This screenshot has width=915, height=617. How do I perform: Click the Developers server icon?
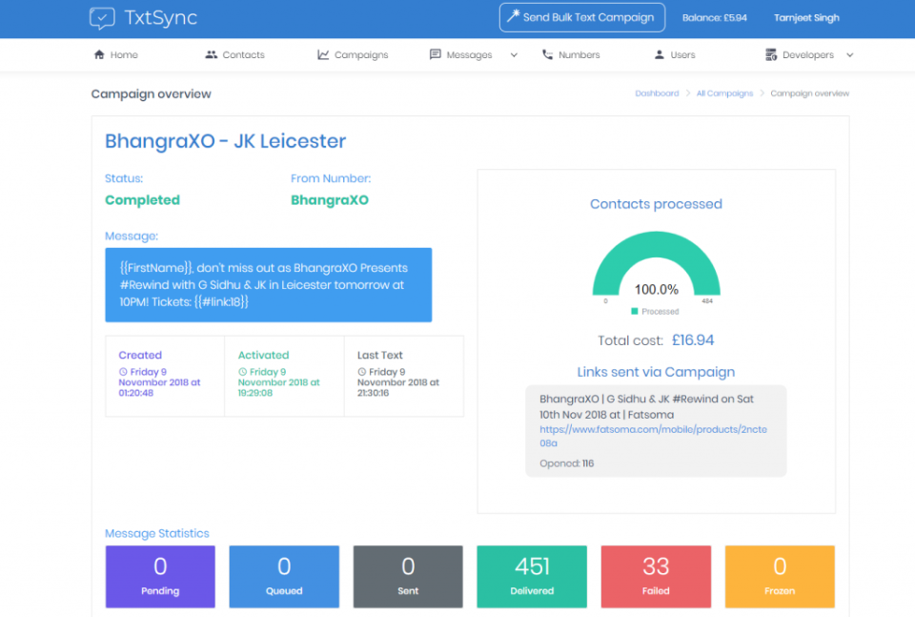[771, 54]
